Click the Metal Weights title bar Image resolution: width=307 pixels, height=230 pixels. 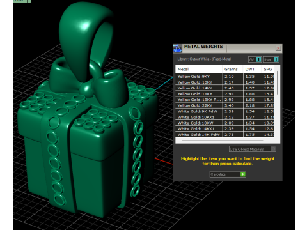pos(228,49)
